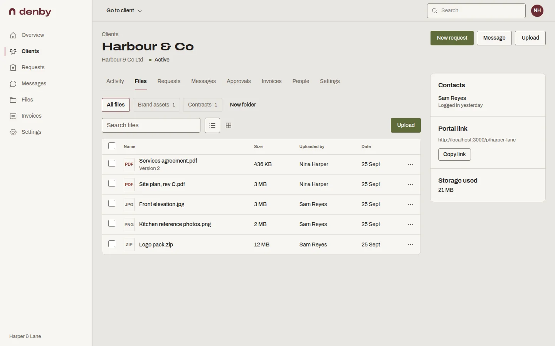Click the Files folder icon in sidebar

(13, 100)
